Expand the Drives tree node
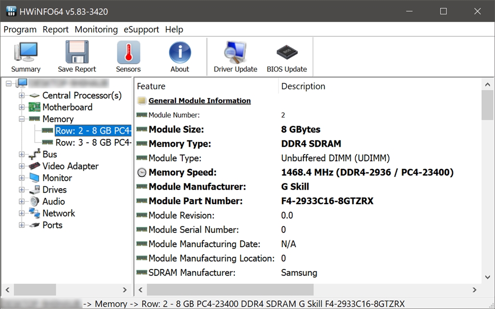This screenshot has width=495, height=309. pyautogui.click(x=22, y=190)
